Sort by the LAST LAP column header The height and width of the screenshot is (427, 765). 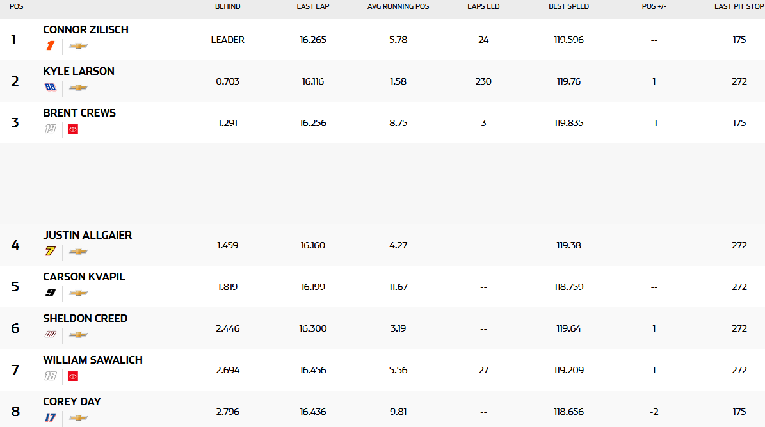pyautogui.click(x=313, y=6)
